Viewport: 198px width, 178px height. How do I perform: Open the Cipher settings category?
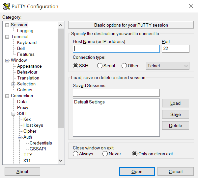(30, 131)
